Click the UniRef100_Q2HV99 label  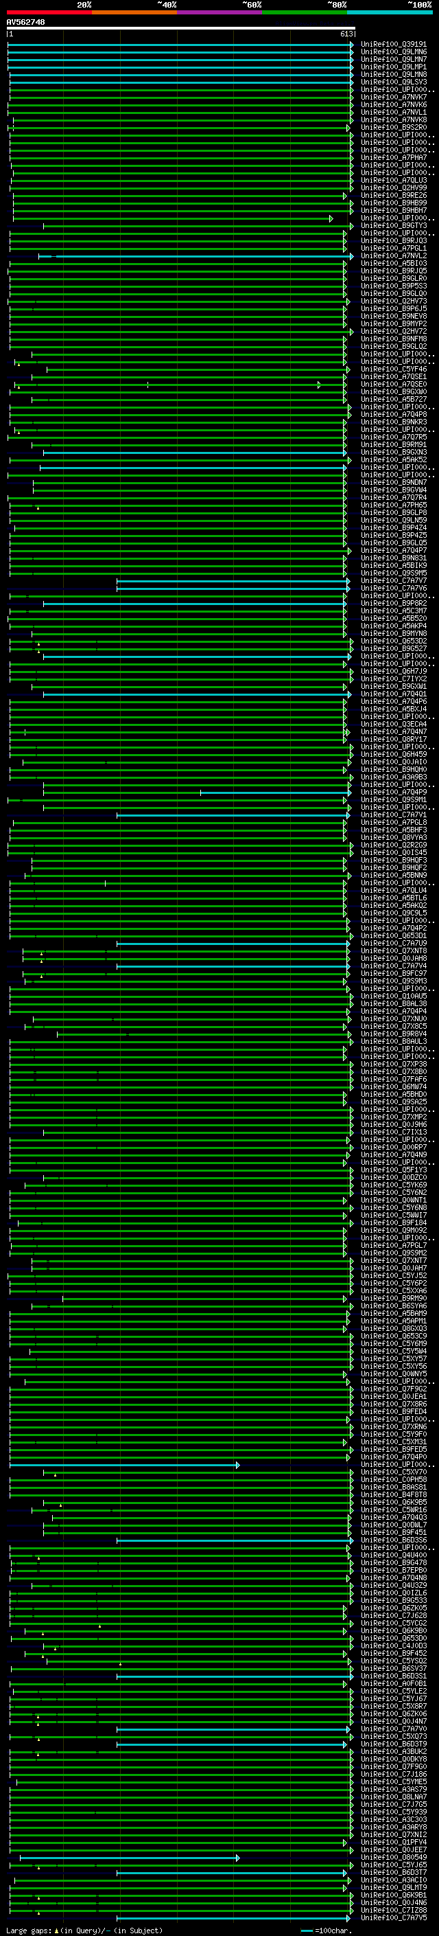(394, 189)
